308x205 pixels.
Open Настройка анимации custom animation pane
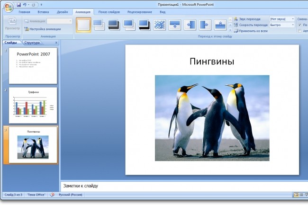(x=43, y=29)
